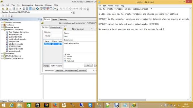Screen dimensions: 193x108
Task: Click the Go Forward arrow icon
Action: [77, 9]
